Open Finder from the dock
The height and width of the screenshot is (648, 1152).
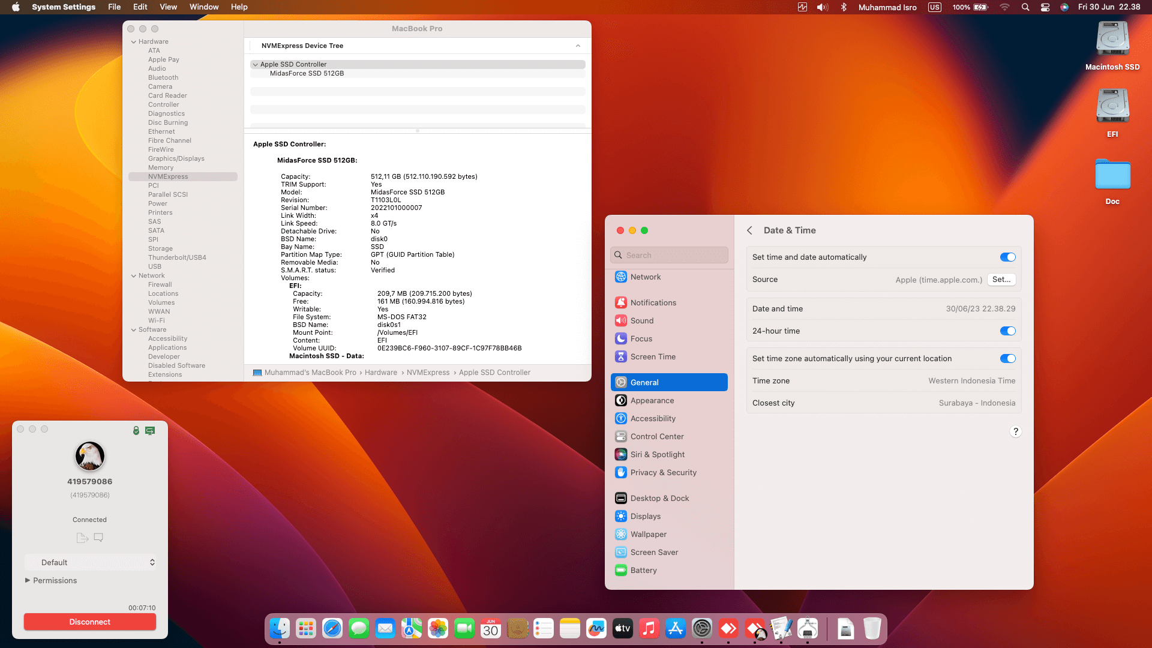pos(280,628)
